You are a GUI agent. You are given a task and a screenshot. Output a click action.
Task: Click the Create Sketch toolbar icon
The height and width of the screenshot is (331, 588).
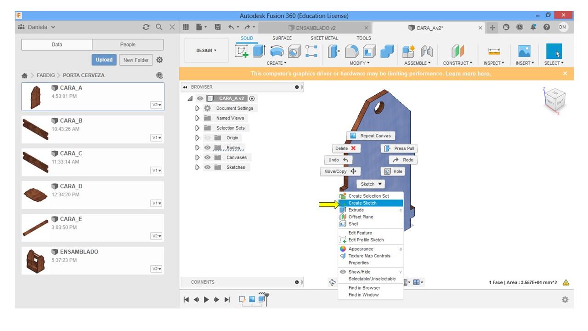click(242, 51)
